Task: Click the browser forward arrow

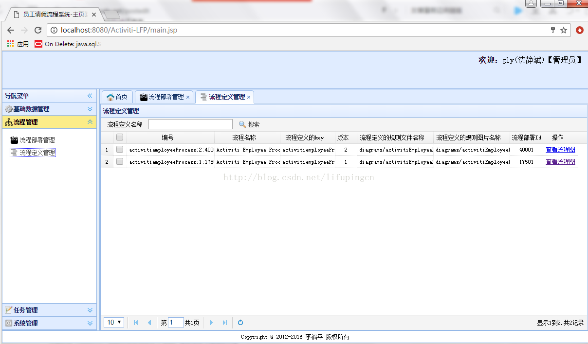Action: pos(24,30)
